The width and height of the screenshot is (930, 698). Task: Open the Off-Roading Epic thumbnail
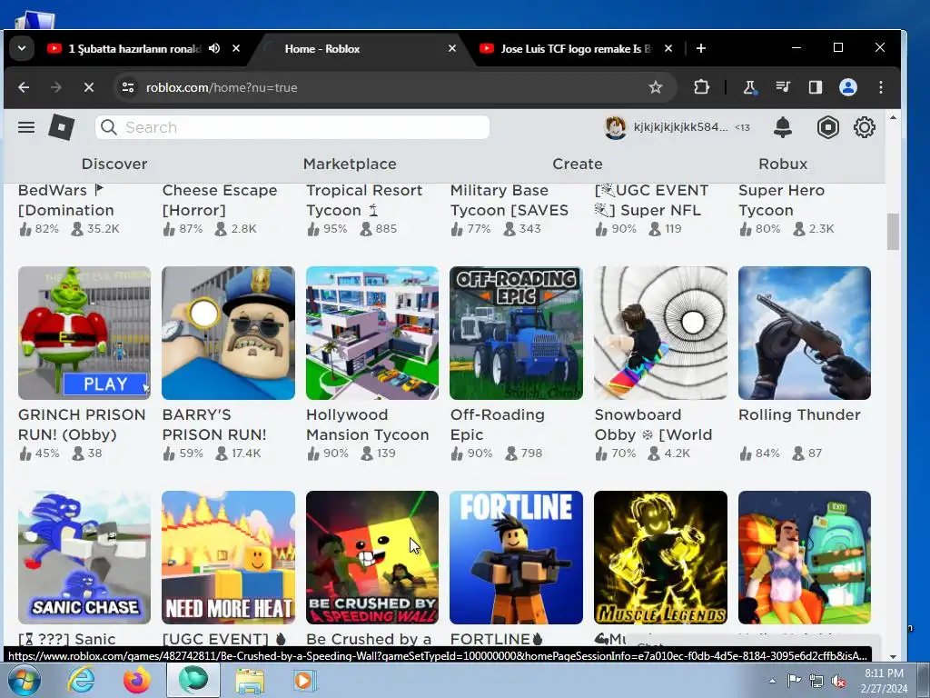[516, 333]
